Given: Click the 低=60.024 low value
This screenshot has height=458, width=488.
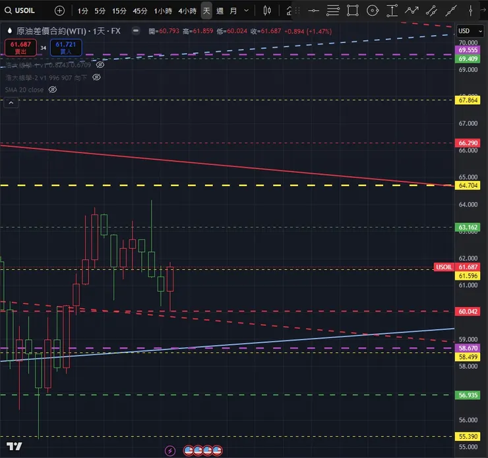Looking at the screenshot, I should click(232, 31).
